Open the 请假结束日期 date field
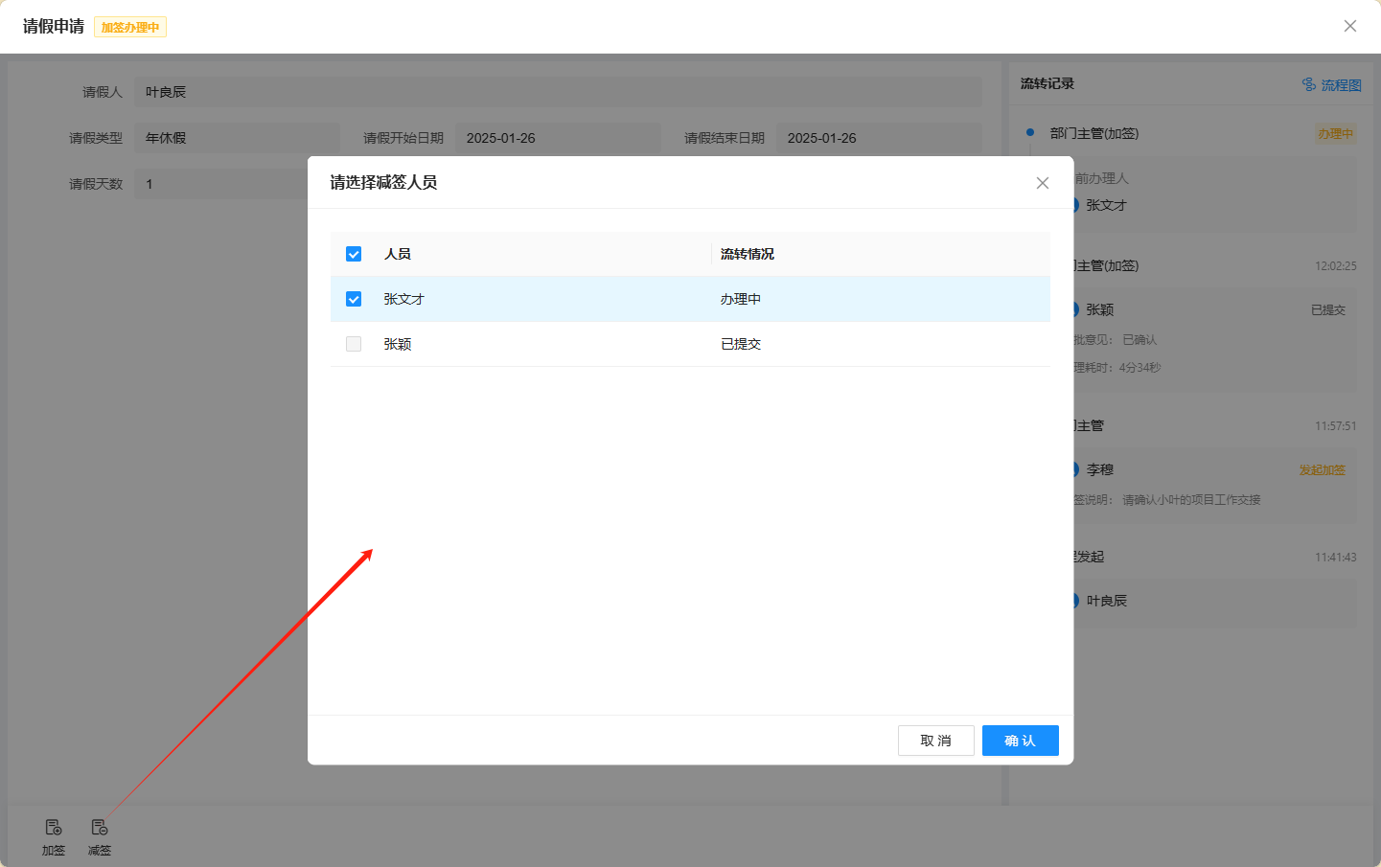Image resolution: width=1381 pixels, height=867 pixels. (878, 138)
